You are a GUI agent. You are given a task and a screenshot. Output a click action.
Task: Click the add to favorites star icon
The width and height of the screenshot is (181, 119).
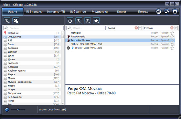point(96,21)
